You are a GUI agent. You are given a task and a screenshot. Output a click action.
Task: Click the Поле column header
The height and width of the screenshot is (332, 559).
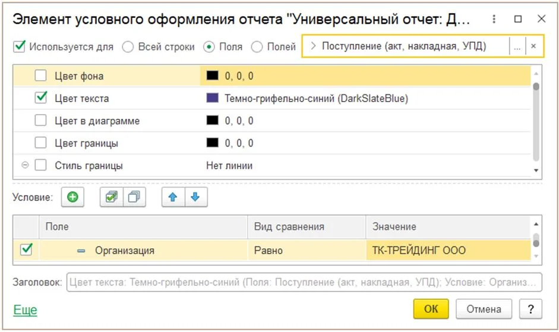[143, 227]
